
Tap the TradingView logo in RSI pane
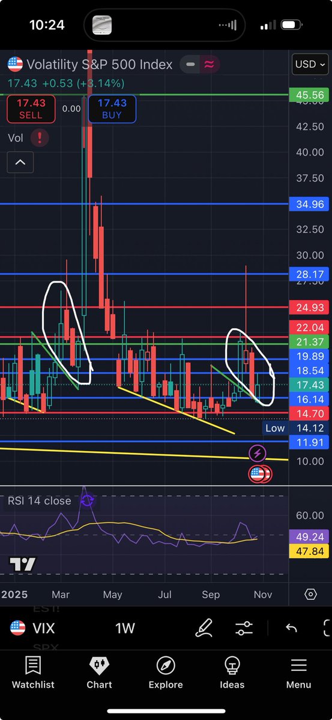22,564
